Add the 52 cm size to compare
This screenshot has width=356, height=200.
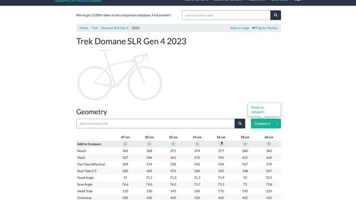click(x=173, y=144)
